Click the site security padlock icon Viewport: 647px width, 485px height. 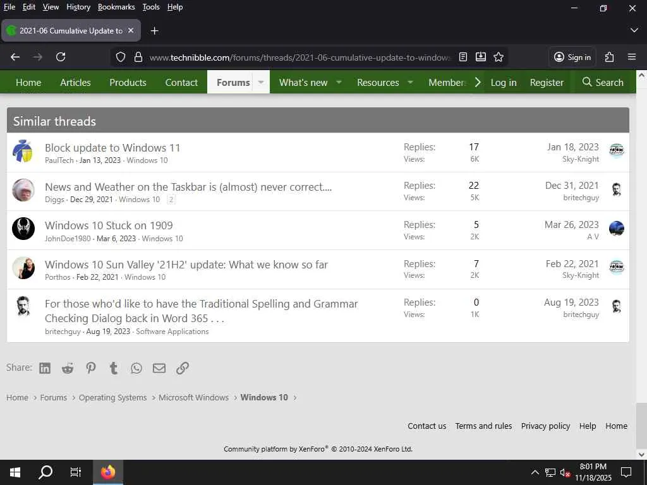pyautogui.click(x=138, y=57)
